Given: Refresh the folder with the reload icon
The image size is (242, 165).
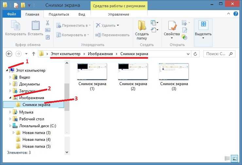Looking at the screenshot, I should click(x=195, y=54).
